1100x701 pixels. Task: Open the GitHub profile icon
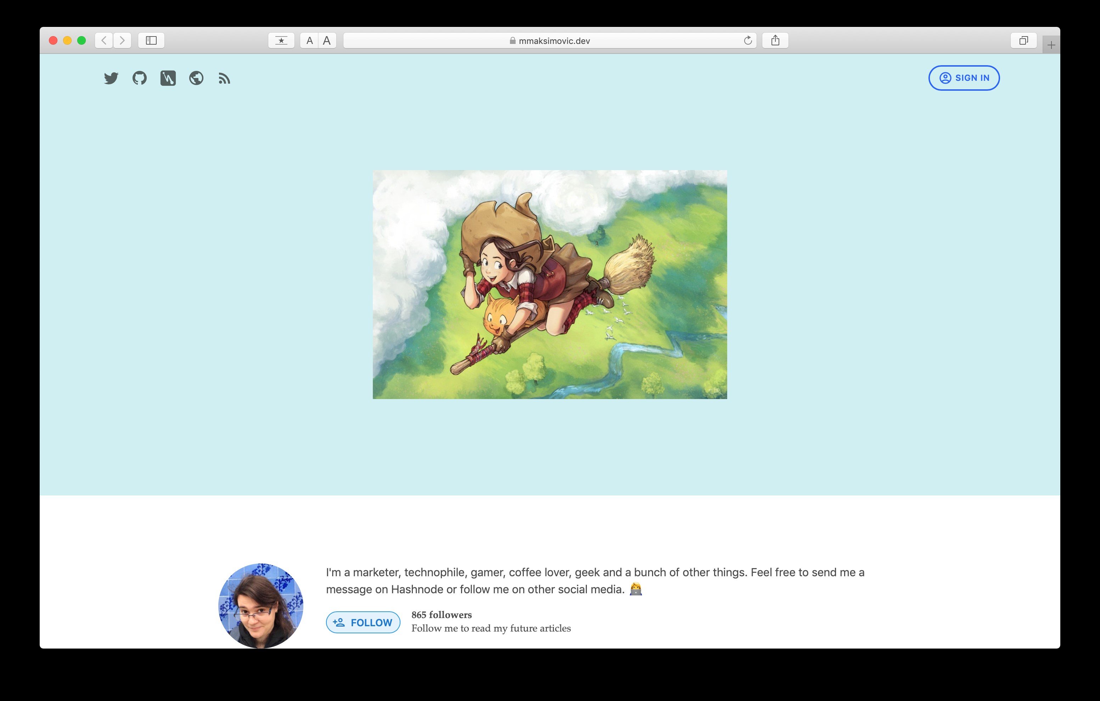pyautogui.click(x=139, y=78)
